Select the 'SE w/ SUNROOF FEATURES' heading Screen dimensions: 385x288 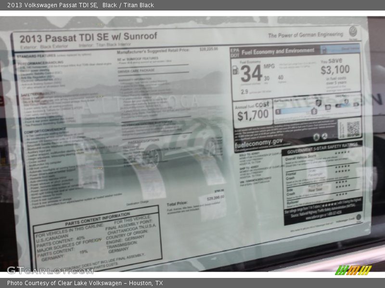138,59
